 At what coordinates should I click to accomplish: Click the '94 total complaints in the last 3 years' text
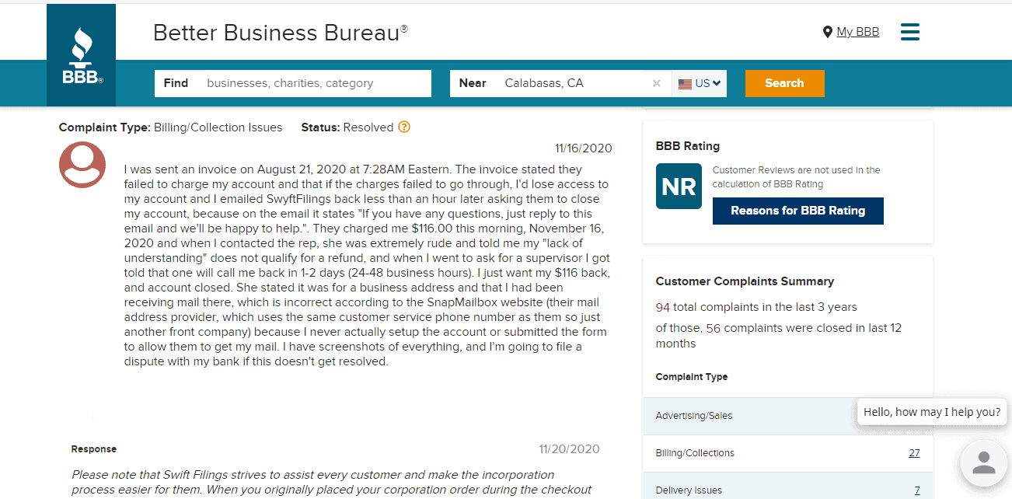point(756,307)
